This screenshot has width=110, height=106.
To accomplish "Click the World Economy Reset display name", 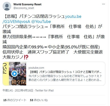I will coord(27,4).
